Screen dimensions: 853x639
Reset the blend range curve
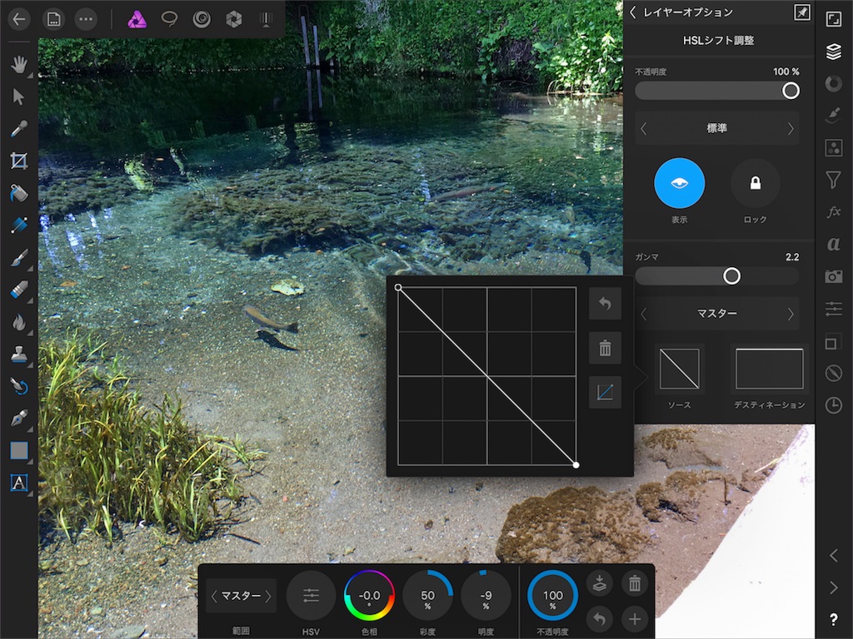[605, 303]
